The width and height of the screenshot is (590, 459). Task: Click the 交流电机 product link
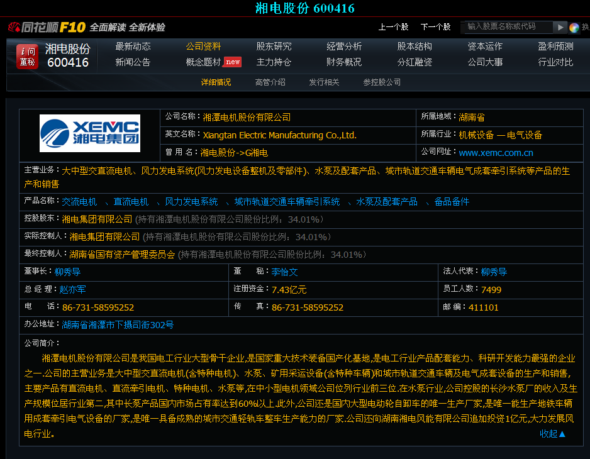79,202
